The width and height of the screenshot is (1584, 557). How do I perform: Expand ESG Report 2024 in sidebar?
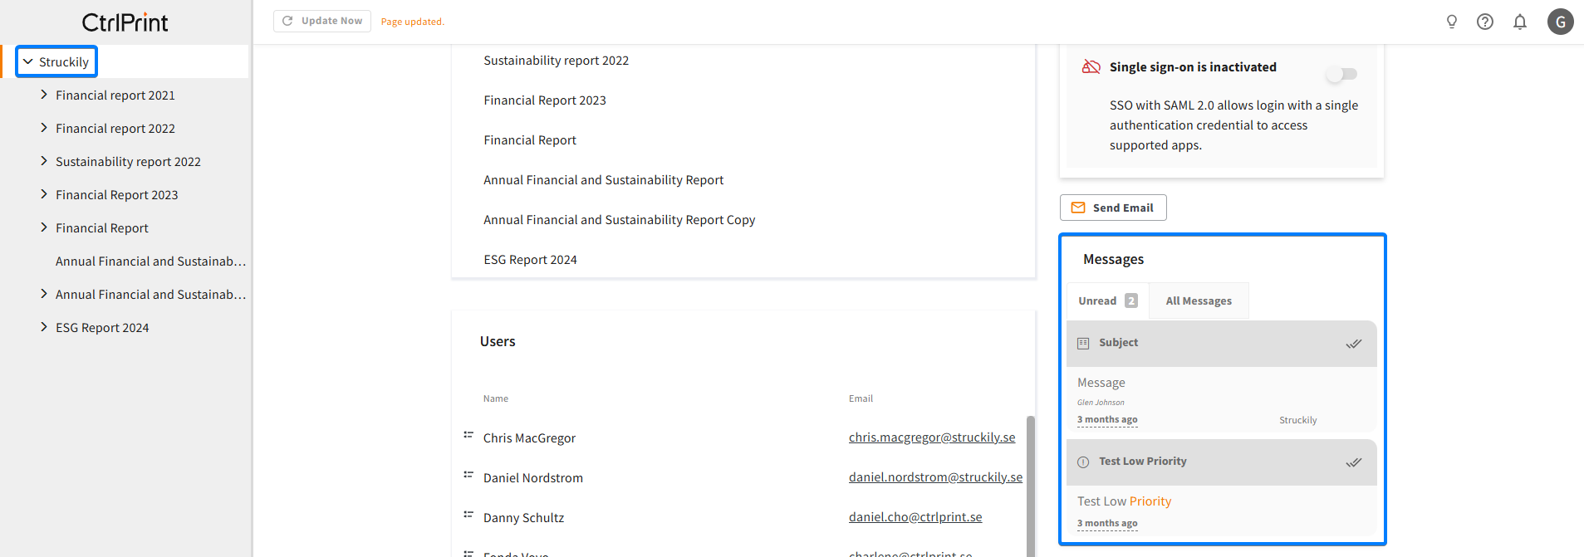[x=44, y=327]
